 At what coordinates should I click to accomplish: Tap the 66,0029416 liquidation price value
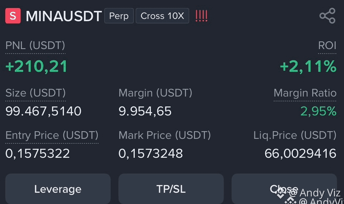[301, 154]
